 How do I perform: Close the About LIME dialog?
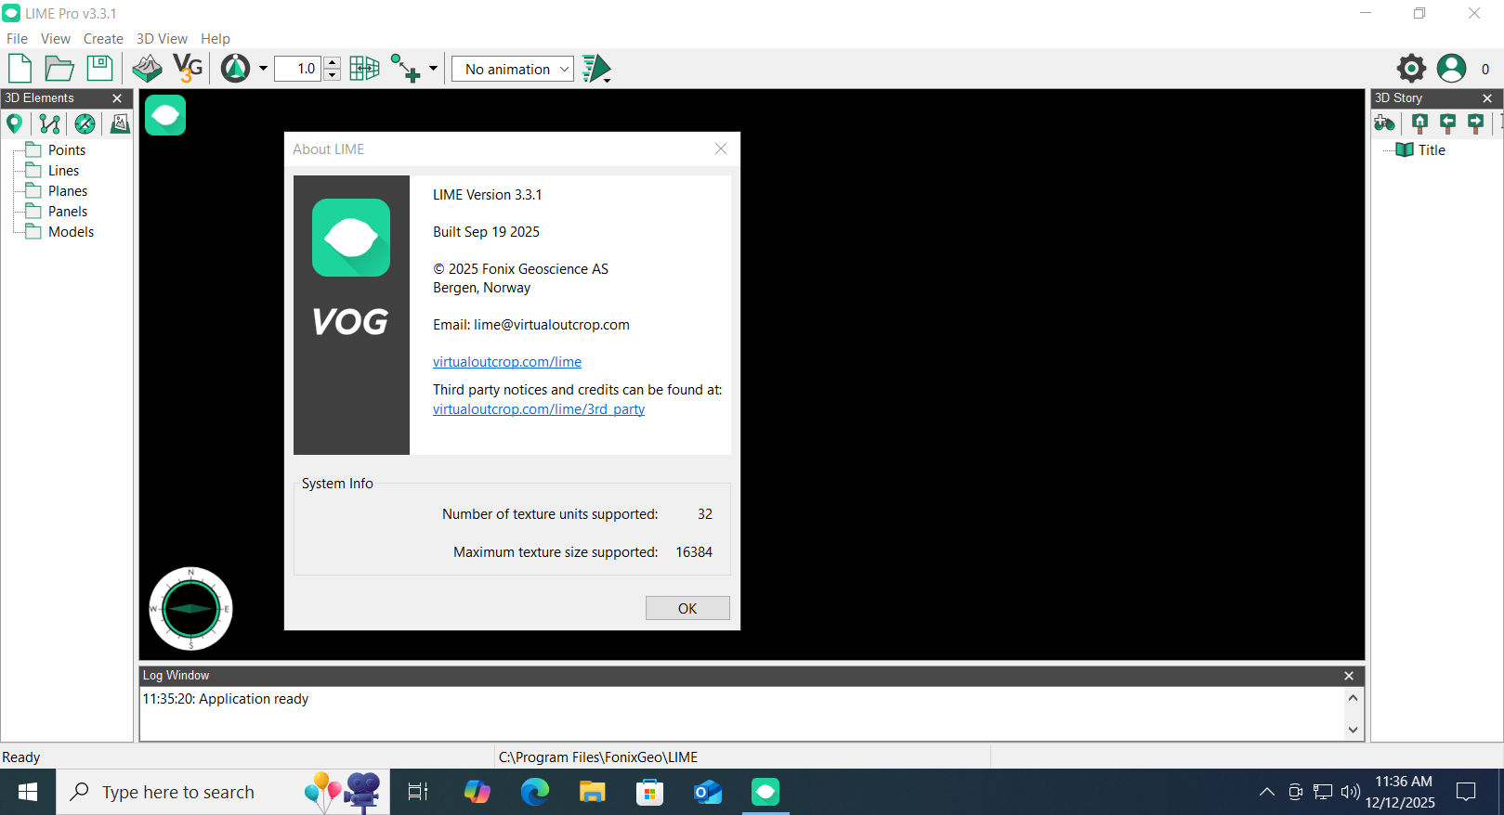tap(721, 149)
